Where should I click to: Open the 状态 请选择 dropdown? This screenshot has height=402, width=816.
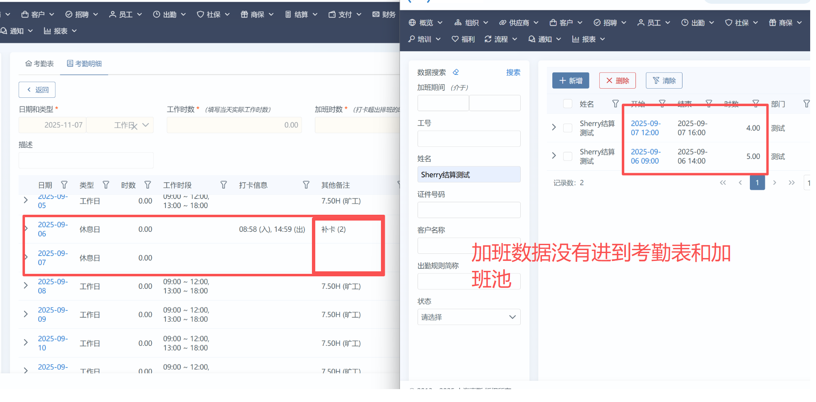point(469,317)
